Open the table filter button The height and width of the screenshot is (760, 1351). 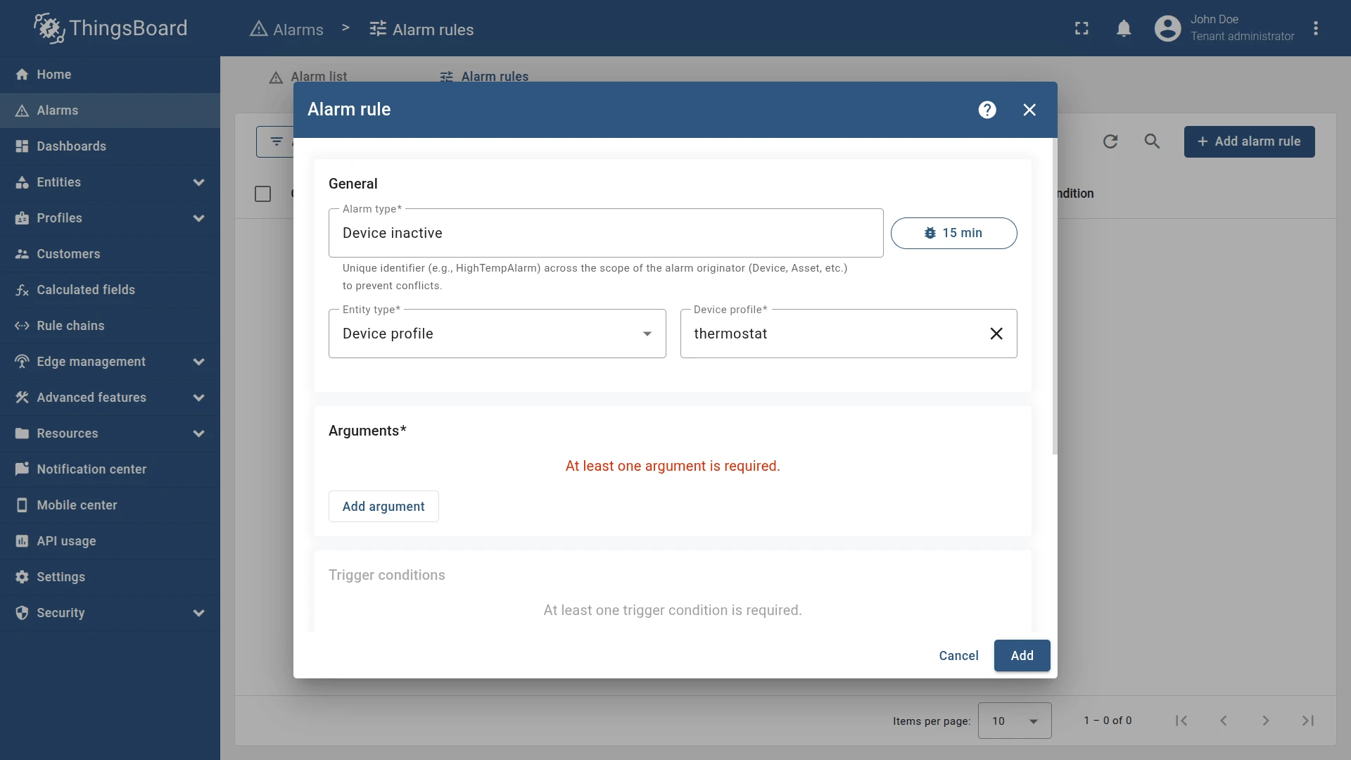point(276,141)
